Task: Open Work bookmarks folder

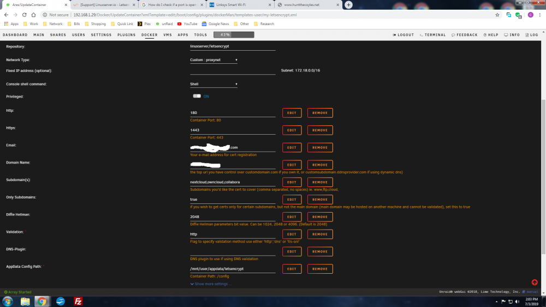Action: pos(31,24)
